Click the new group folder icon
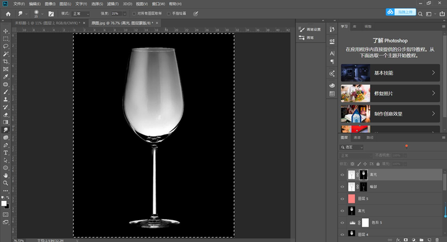The width and height of the screenshot is (447, 242). pos(422,240)
